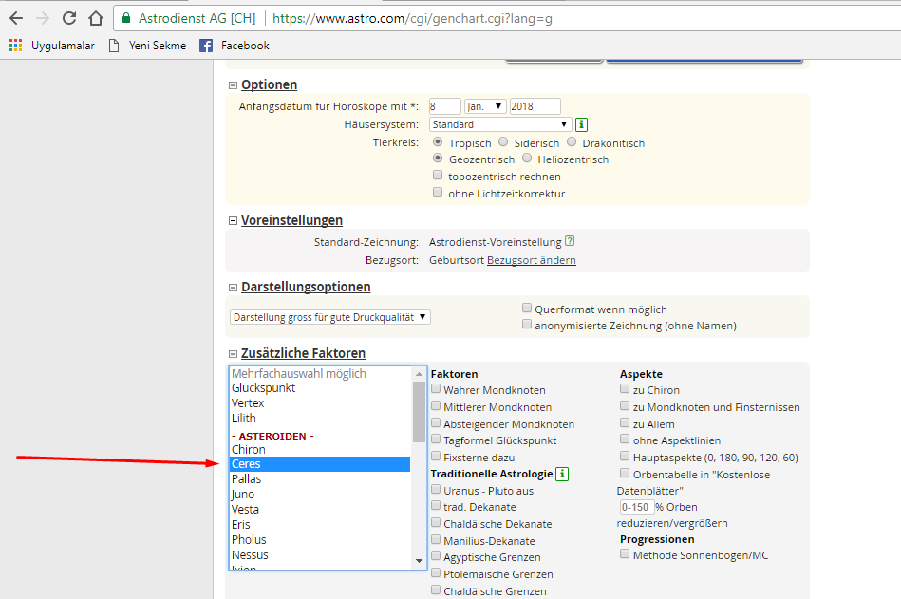The image size is (901, 599).
Task: Select Chiron in the asteroid list
Action: coord(320,450)
